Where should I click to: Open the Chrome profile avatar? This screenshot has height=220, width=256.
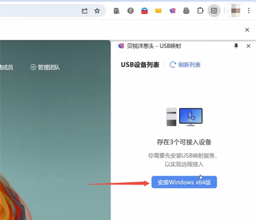(235, 11)
